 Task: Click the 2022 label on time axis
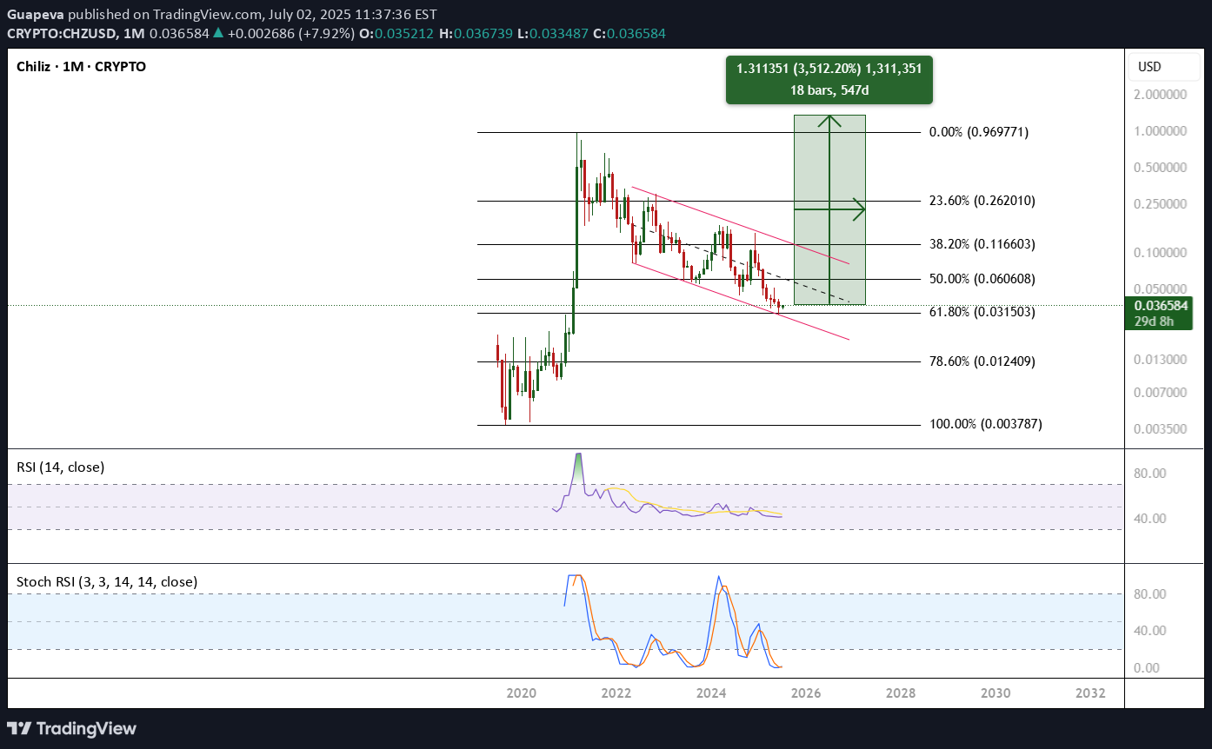pos(616,693)
